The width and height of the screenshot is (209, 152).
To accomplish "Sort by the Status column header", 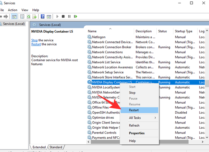I will click(x=165, y=31).
